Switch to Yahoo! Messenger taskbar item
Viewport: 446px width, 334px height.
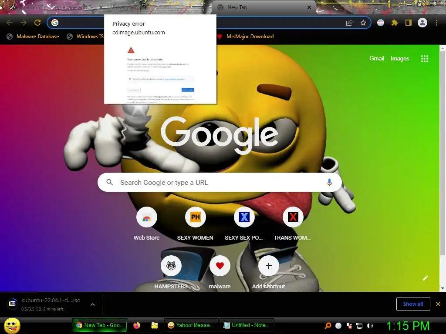(191, 325)
